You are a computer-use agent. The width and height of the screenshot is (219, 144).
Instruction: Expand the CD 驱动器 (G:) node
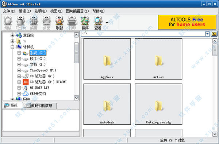pyautogui.click(x=19, y=76)
